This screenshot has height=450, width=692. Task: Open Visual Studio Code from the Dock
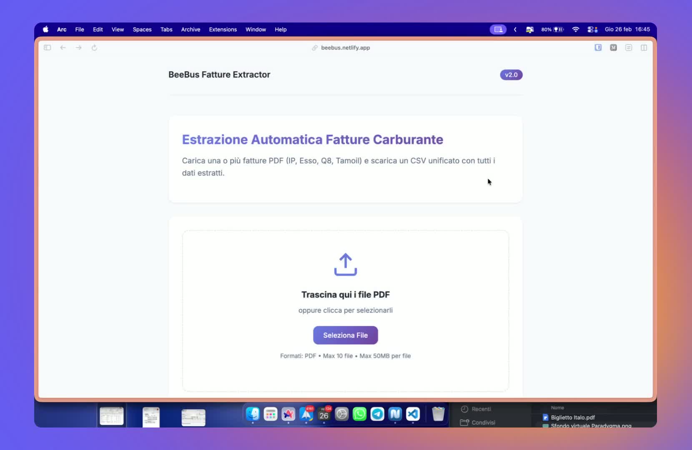[413, 414]
